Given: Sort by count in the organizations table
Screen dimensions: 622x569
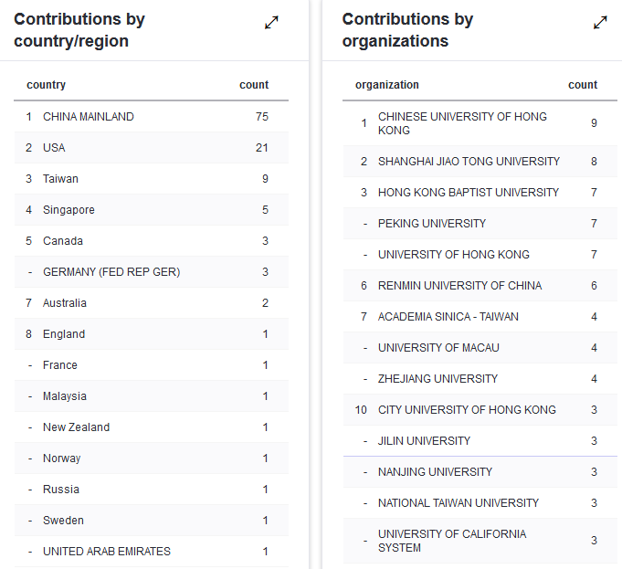Looking at the screenshot, I should point(583,85).
